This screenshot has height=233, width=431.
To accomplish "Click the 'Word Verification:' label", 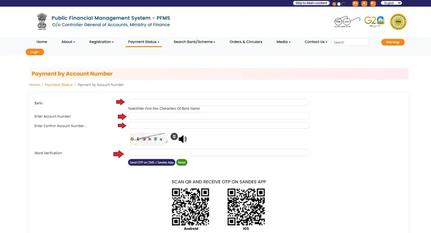I will (x=48, y=153).
